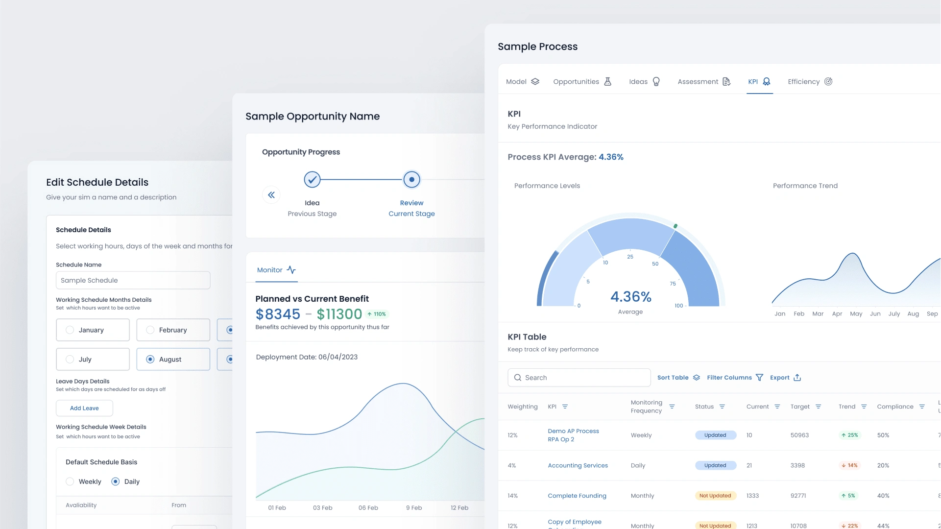Select the Weekly schedule basis radio
941x529 pixels.
click(x=70, y=481)
